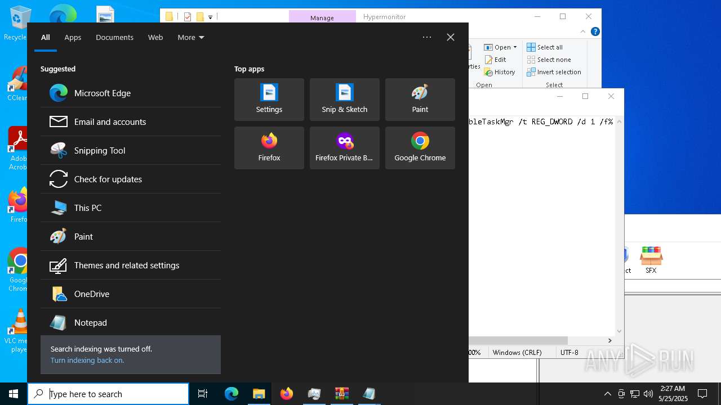Click UTF-8 in Notepad status bar
The width and height of the screenshot is (721, 405).
pyautogui.click(x=569, y=352)
